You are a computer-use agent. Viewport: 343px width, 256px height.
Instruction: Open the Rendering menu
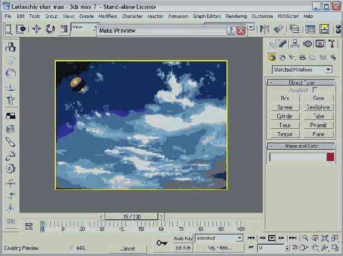pyautogui.click(x=236, y=16)
